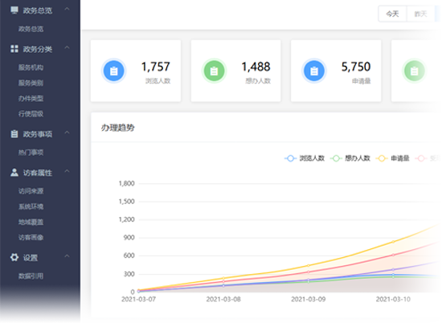
Task: Click the blue clipboard icon on 1,757 card
Action: click(113, 71)
